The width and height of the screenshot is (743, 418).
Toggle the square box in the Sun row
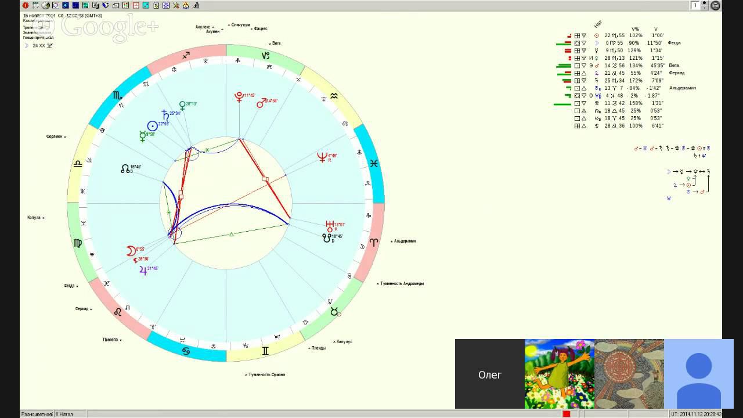coord(577,35)
